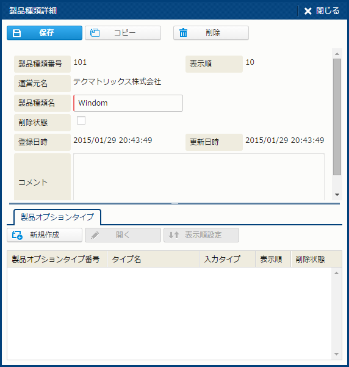Click table scrollbar up arrow
Viewport: 349px width, 367px height.
pyautogui.click(x=337, y=273)
